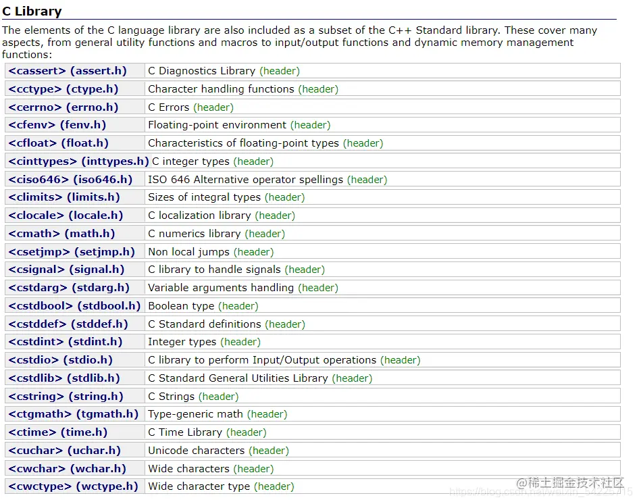Viewport: 639px width, 504px height.
Task: Click 'C library to perform Input/Output operations'
Action: 262,360
